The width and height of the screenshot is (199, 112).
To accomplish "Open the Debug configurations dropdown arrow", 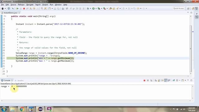I will [90, 8].
